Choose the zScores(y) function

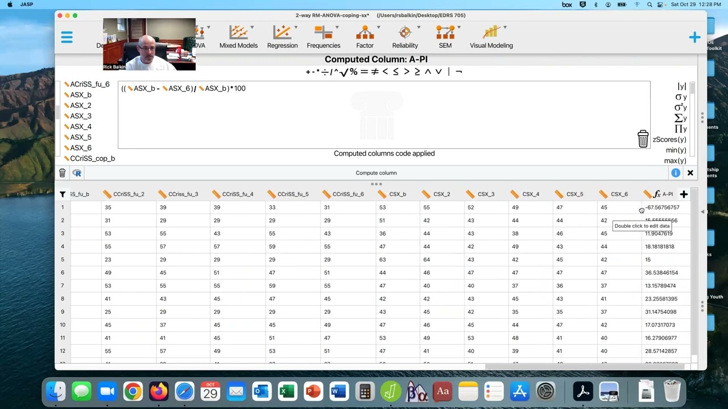tap(669, 140)
